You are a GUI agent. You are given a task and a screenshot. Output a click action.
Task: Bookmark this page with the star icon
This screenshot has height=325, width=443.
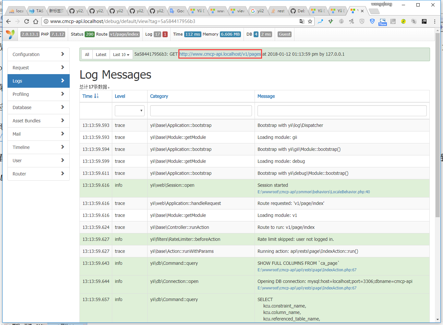(x=310, y=21)
